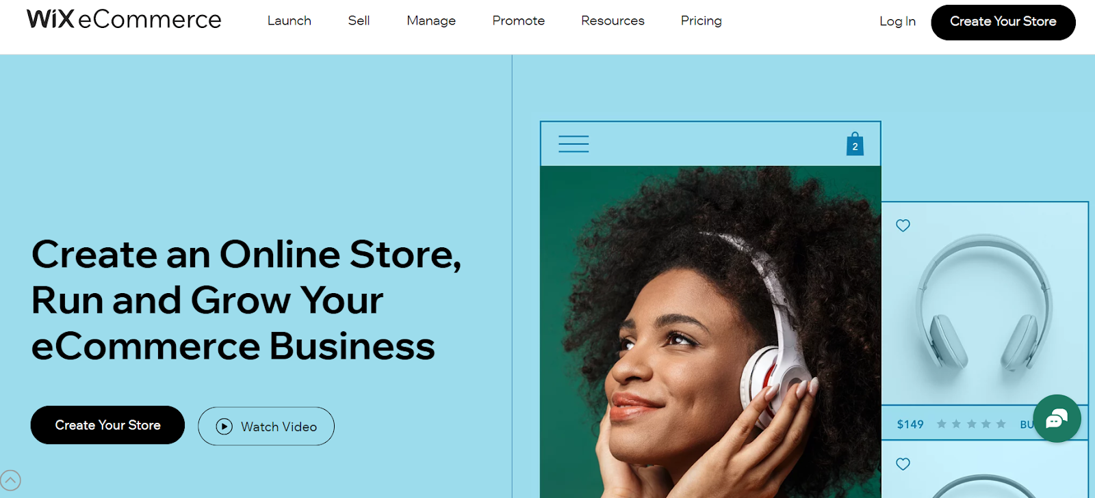This screenshot has width=1095, height=498.
Task: Click the scroll-to-top arrow circle
Action: point(10,480)
